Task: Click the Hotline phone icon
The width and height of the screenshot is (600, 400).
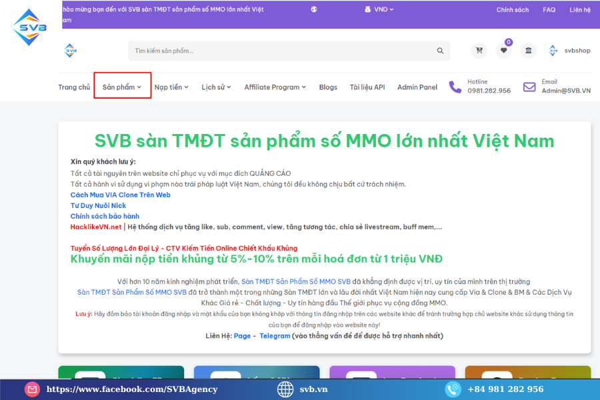Action: [x=455, y=87]
